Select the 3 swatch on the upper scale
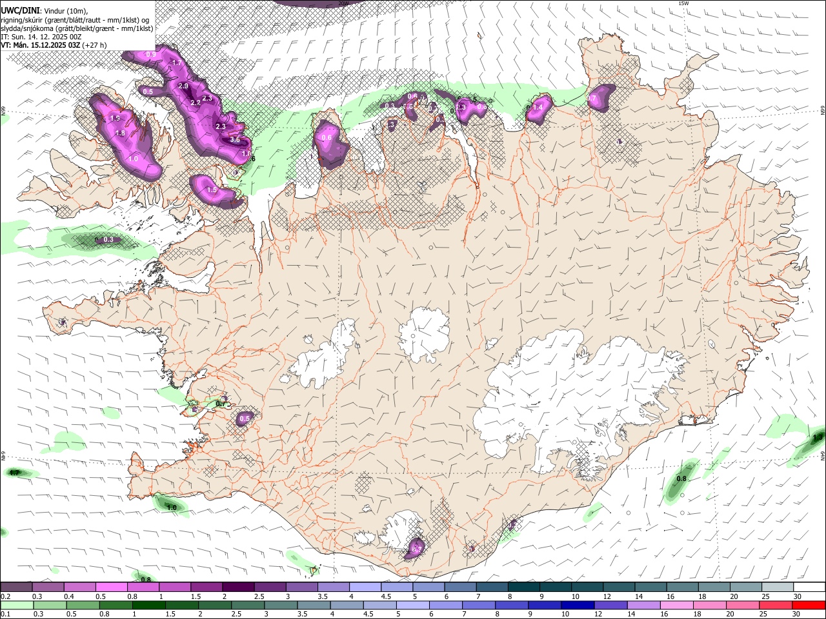826x619 pixels. [301, 587]
